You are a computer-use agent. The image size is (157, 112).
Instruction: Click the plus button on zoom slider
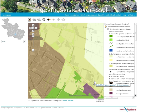pyautogui.click(x=33, y=34)
